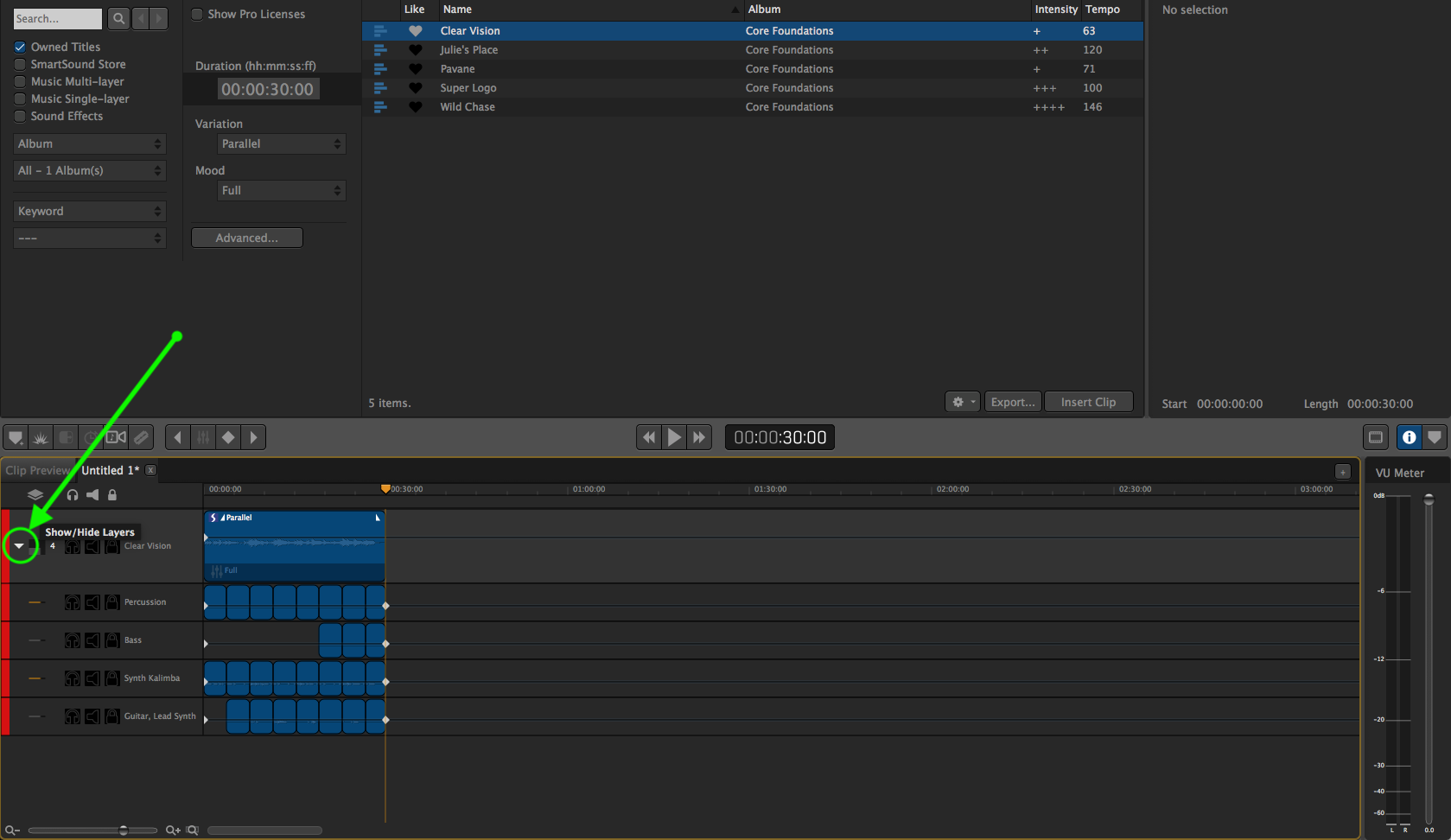Image resolution: width=1451 pixels, height=840 pixels.
Task: Click the mixer sliders toolbar icon
Action: pyautogui.click(x=203, y=437)
